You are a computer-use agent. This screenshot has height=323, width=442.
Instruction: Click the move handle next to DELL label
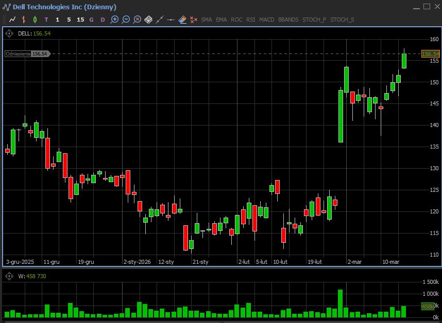pyautogui.click(x=9, y=33)
